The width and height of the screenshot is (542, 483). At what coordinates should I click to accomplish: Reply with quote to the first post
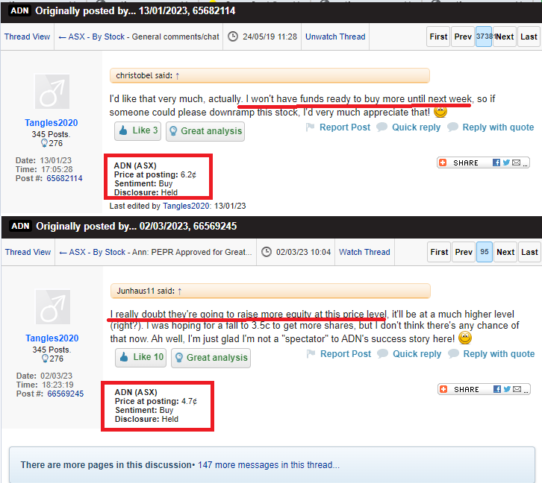[x=498, y=127]
